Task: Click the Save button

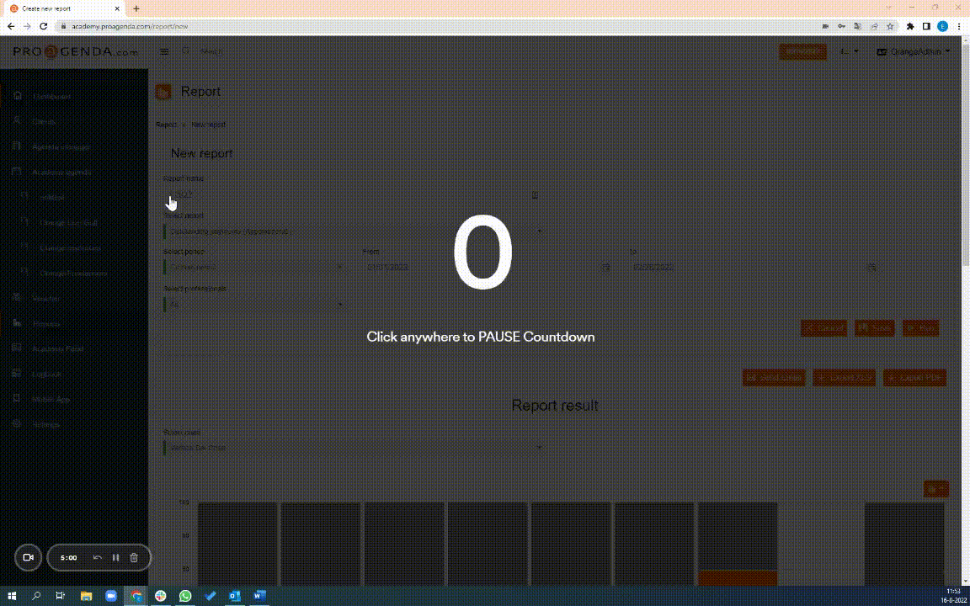Action: tap(874, 328)
